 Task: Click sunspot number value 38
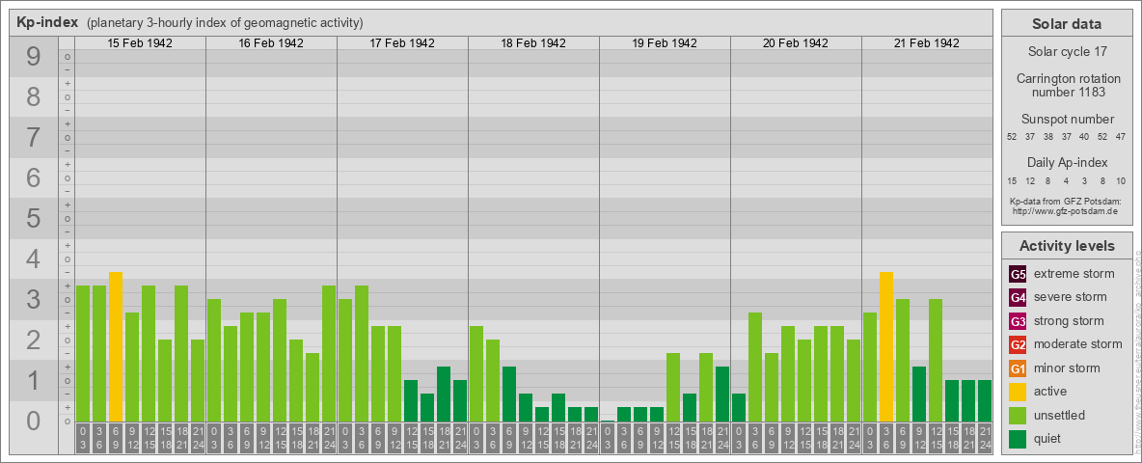[x=1048, y=137]
